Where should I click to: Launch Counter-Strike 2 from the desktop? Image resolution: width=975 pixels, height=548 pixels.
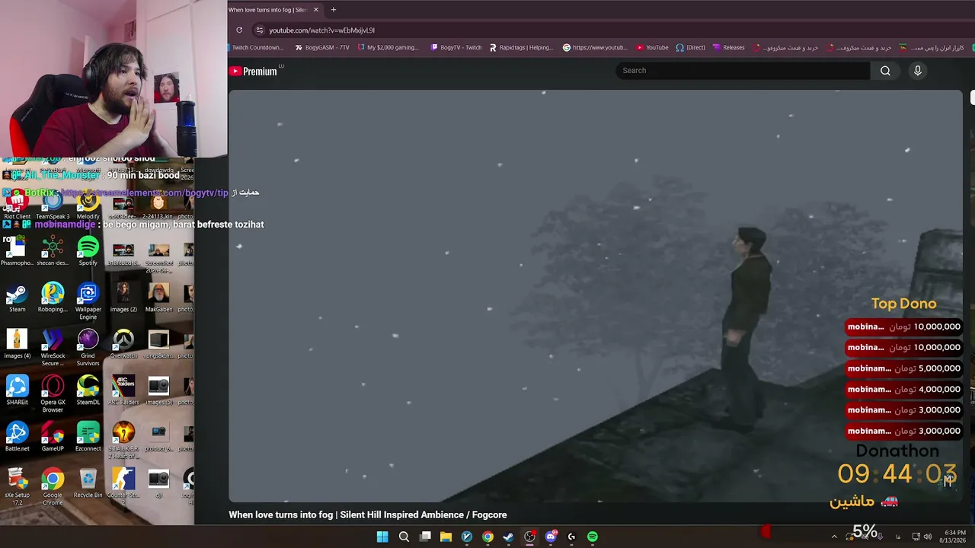coord(123,487)
